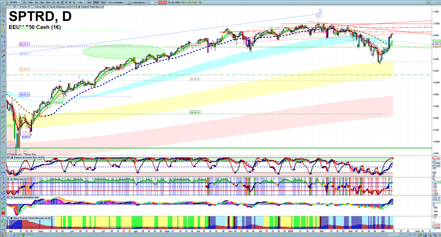Screen dimensions: 441x237
Task: Activate the W weekly timeframe toggle
Action: [66, 2]
